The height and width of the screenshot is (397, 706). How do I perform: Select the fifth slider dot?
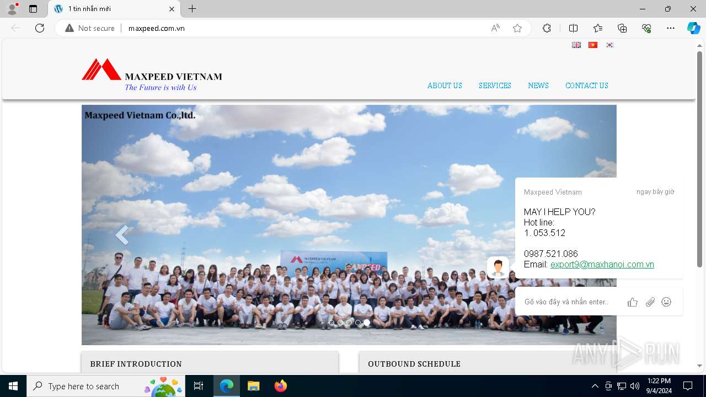pos(367,323)
